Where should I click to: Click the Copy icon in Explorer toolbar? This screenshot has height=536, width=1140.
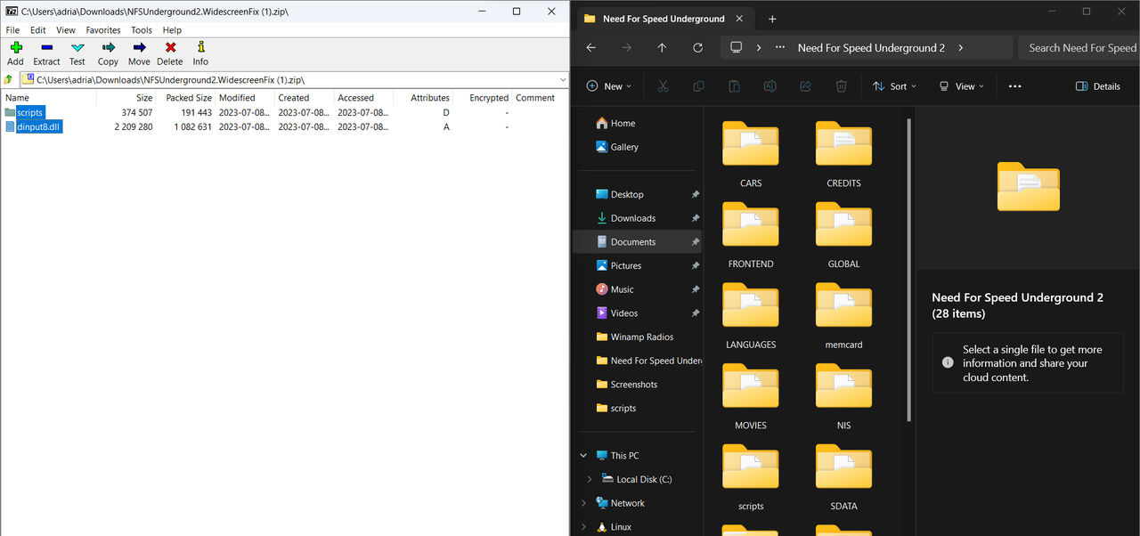coord(698,86)
